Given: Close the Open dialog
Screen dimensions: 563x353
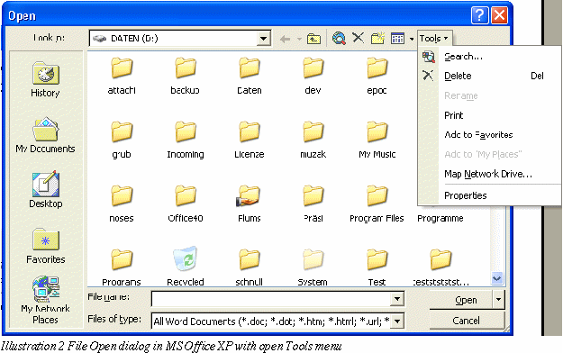Looking at the screenshot, I should (499, 16).
